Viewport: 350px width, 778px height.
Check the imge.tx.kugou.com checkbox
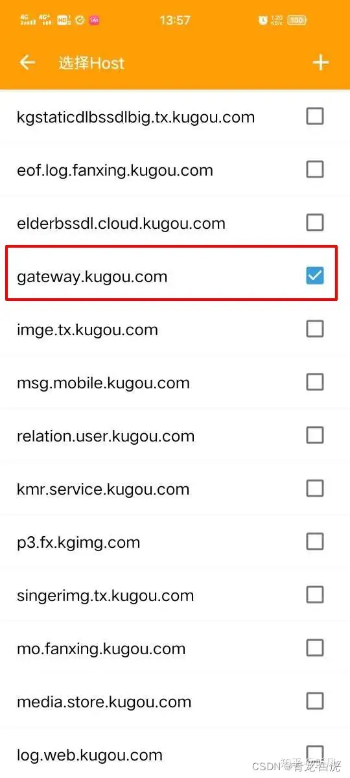tap(315, 329)
